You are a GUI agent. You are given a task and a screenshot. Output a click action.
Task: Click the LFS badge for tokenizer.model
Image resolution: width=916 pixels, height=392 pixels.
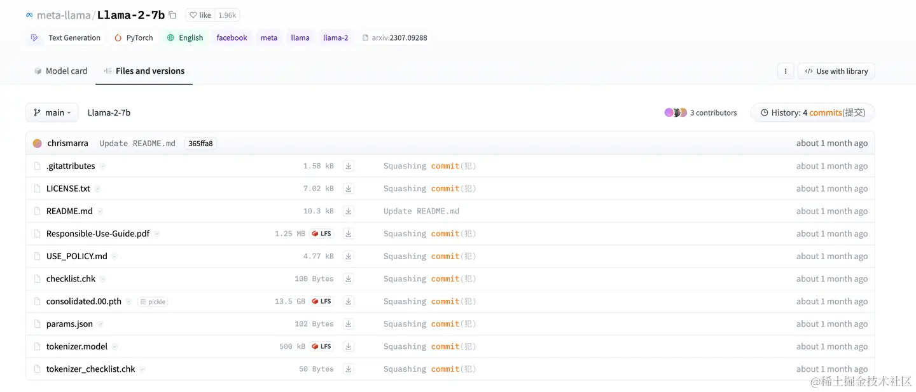(322, 346)
